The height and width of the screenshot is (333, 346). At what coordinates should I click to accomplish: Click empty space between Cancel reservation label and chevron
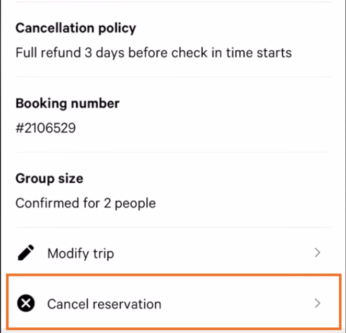237,303
